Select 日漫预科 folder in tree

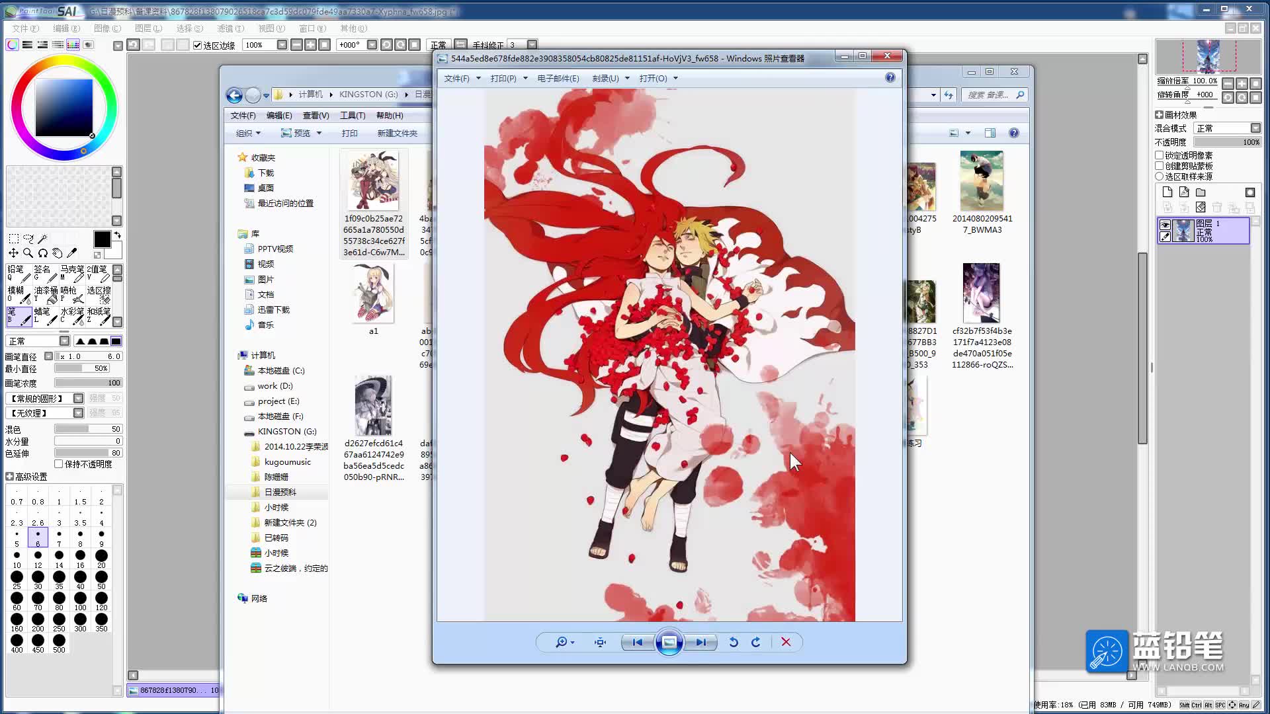[280, 492]
